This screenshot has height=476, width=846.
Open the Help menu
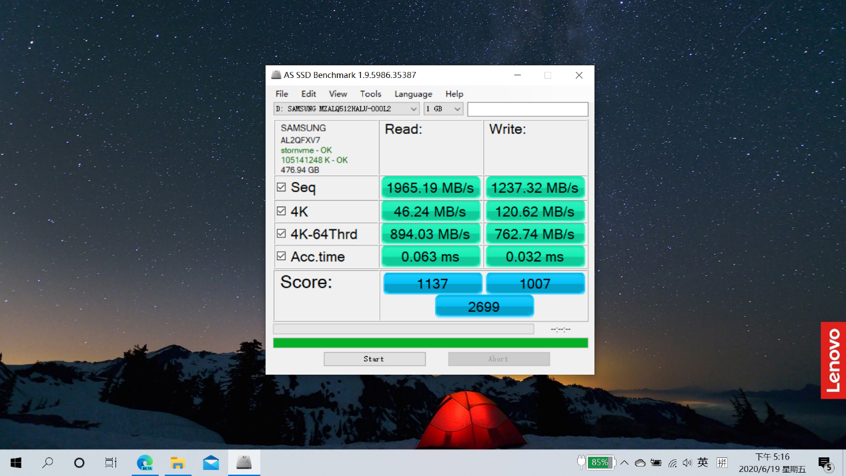click(454, 94)
